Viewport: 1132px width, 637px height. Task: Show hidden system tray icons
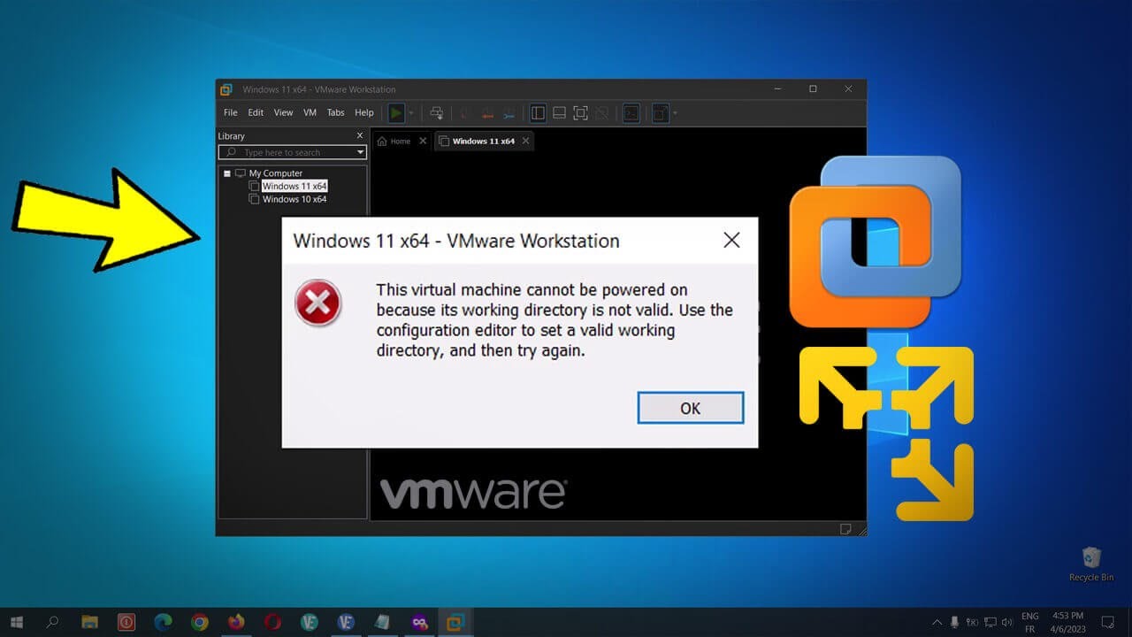coord(937,622)
